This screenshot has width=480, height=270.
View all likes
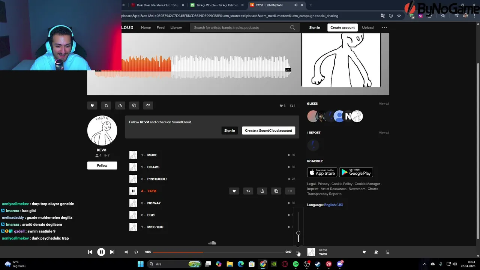click(384, 103)
